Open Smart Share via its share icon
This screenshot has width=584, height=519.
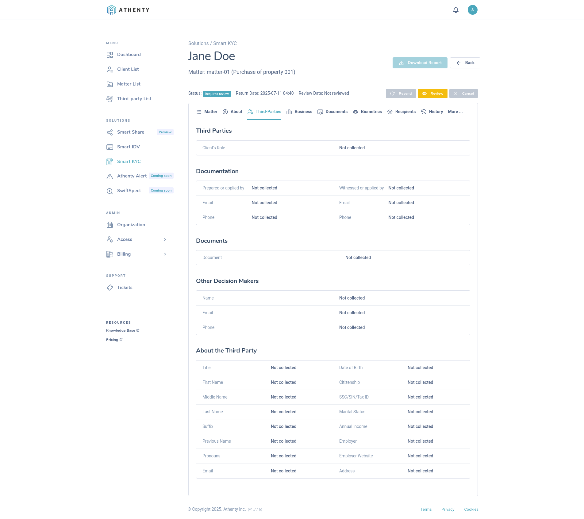click(x=110, y=132)
